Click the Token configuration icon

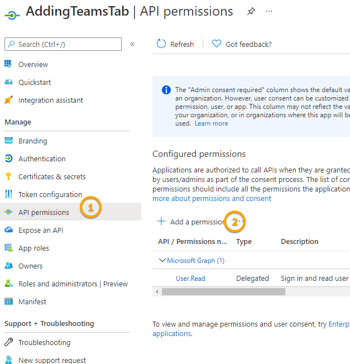(x=8, y=194)
